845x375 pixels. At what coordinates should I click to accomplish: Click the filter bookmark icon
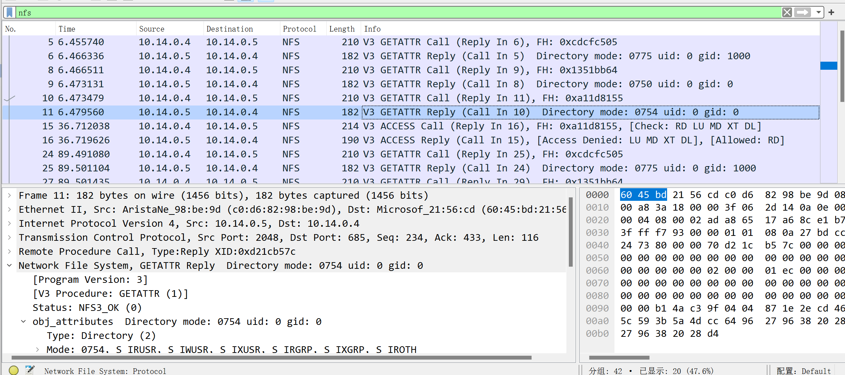click(x=9, y=13)
